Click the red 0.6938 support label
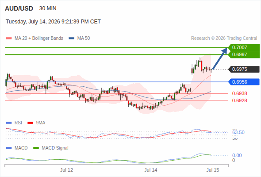 coord(239,93)
